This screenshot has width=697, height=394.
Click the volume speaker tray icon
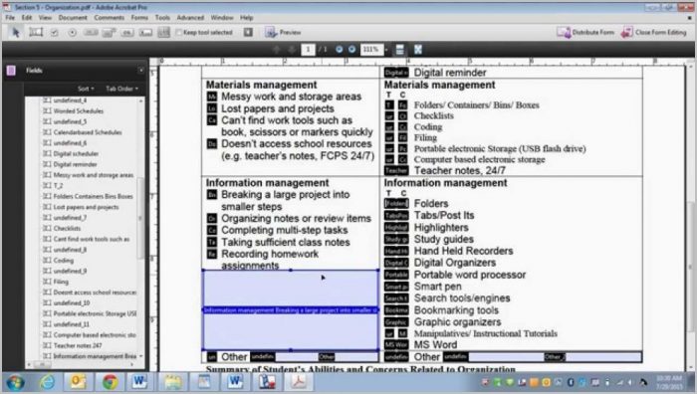[629, 382]
